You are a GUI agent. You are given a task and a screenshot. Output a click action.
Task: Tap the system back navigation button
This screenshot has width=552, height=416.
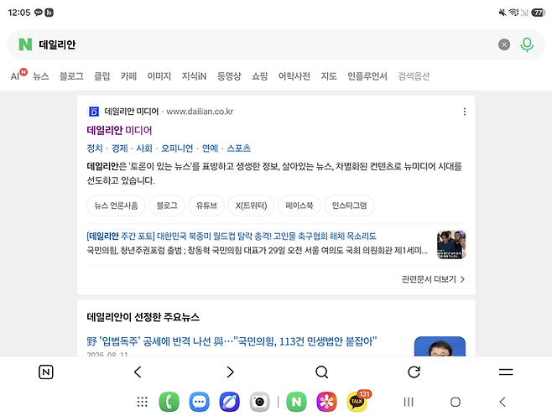pyautogui.click(x=503, y=402)
